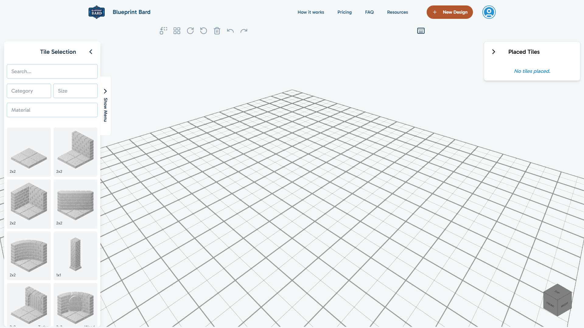
Task: Toggle the Placed Tiles panel chevron
Action: pos(494,52)
